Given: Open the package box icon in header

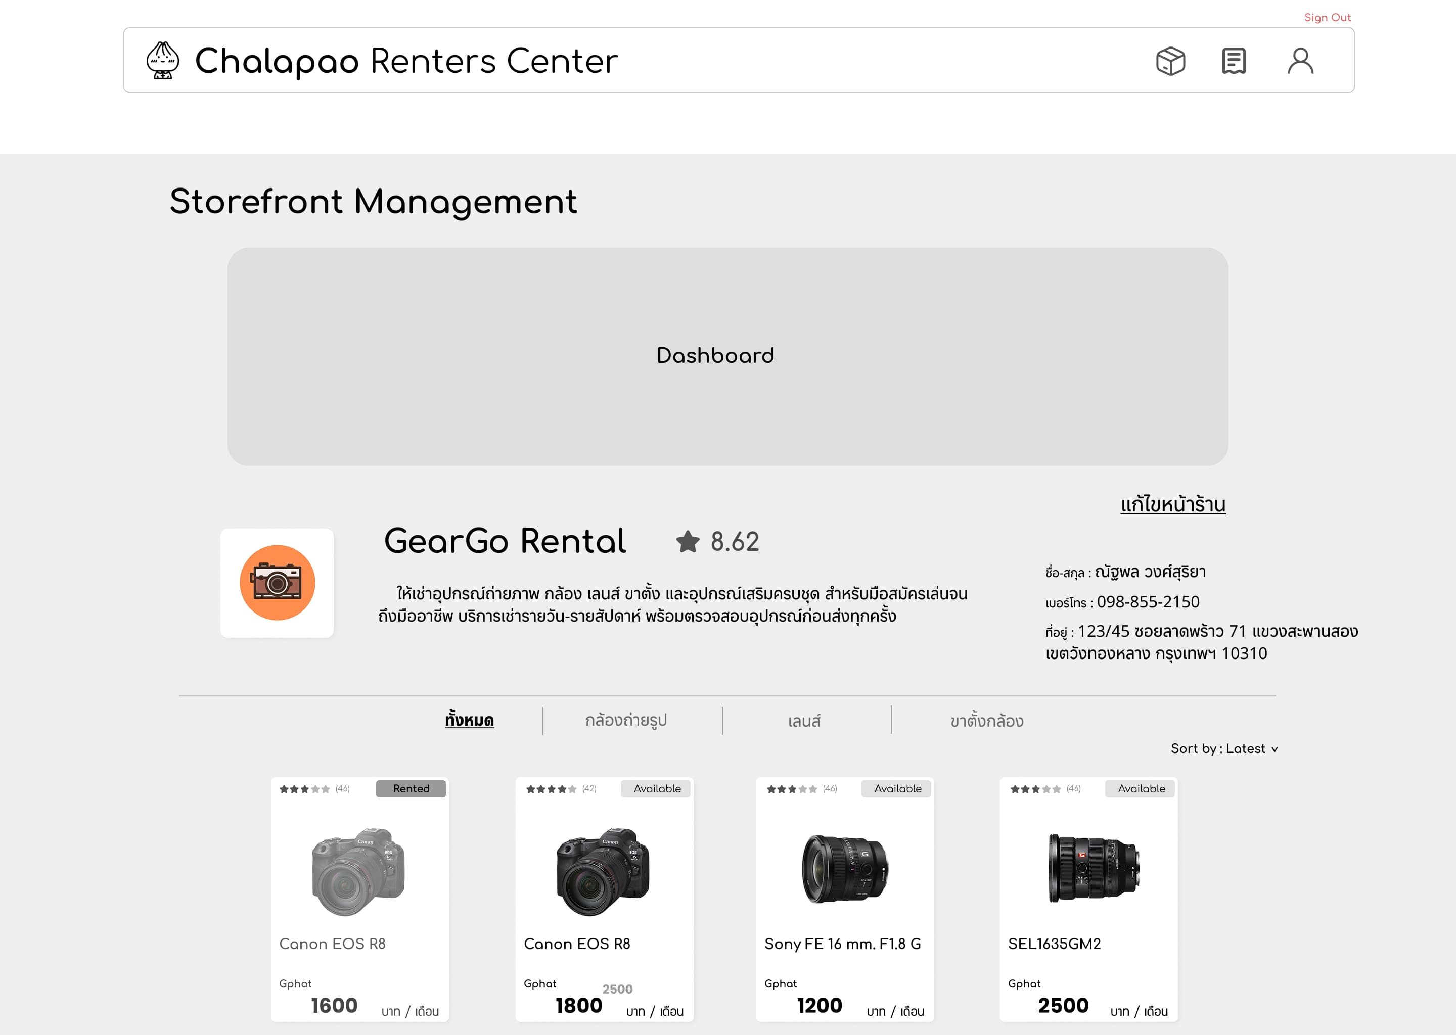Looking at the screenshot, I should coord(1170,61).
